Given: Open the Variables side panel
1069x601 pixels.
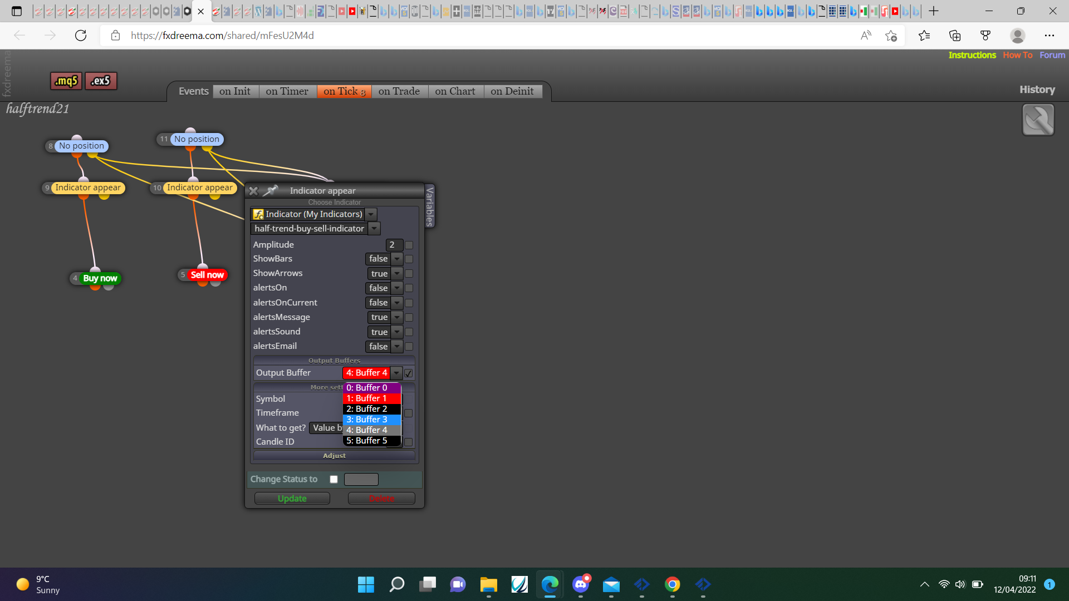Looking at the screenshot, I should pyautogui.click(x=429, y=206).
